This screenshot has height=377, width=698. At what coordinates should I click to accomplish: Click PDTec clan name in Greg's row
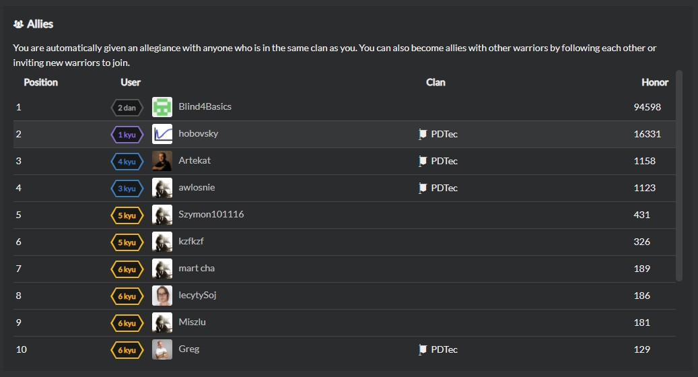(444, 350)
